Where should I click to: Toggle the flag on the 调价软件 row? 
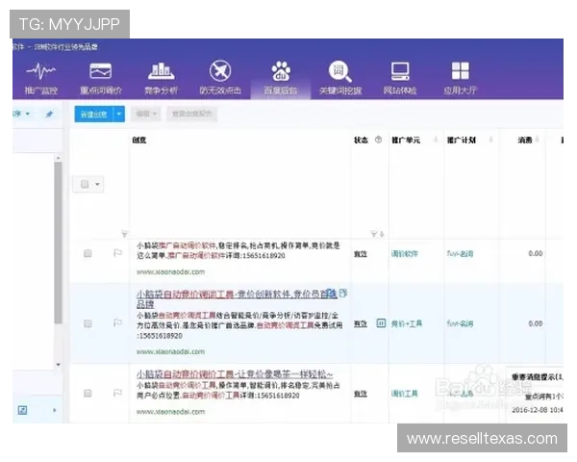click(x=117, y=253)
